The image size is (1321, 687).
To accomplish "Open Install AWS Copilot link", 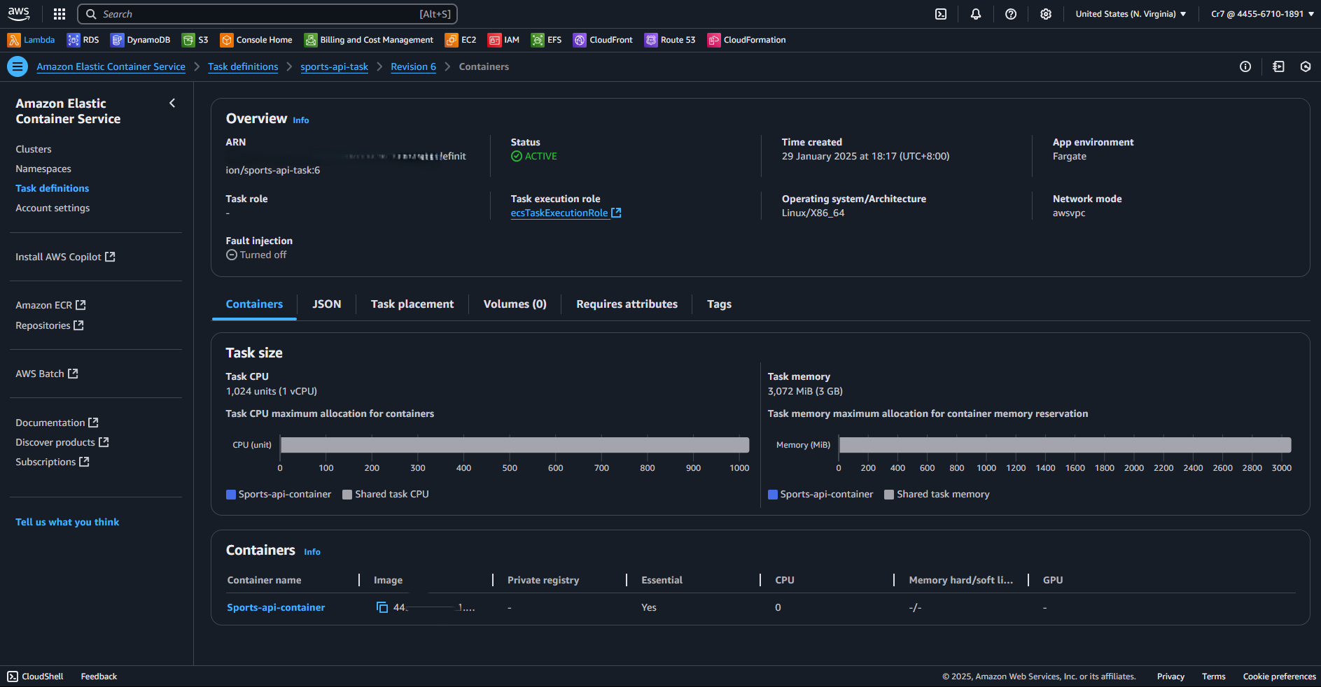I will tap(65, 257).
